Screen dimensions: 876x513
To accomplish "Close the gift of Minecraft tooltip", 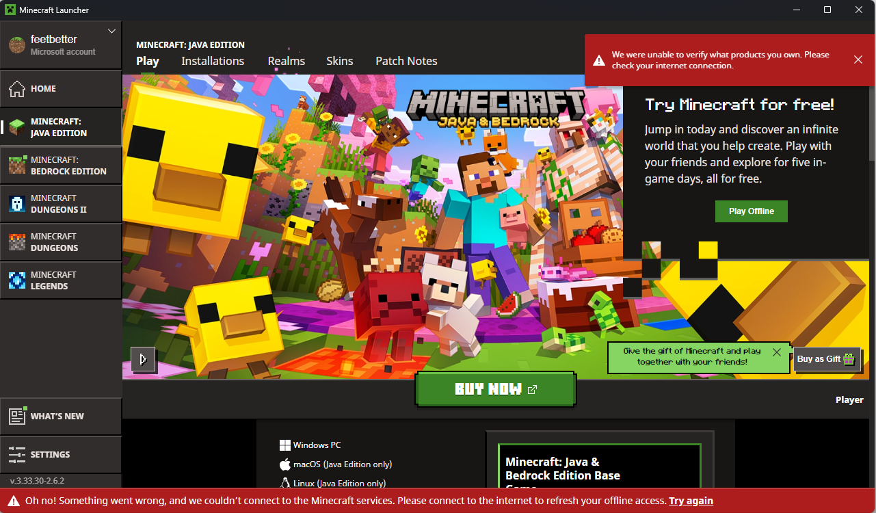I will tap(777, 352).
